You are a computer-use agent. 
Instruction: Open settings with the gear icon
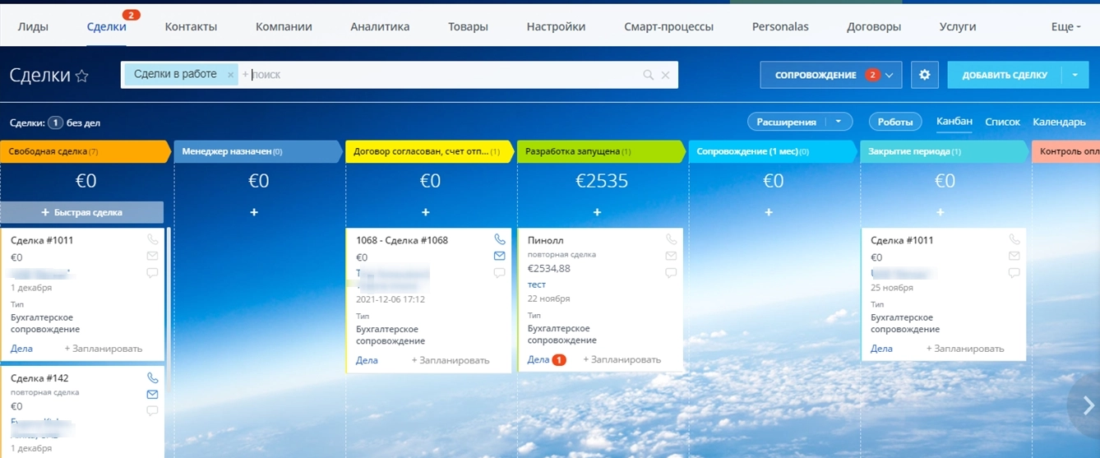924,75
